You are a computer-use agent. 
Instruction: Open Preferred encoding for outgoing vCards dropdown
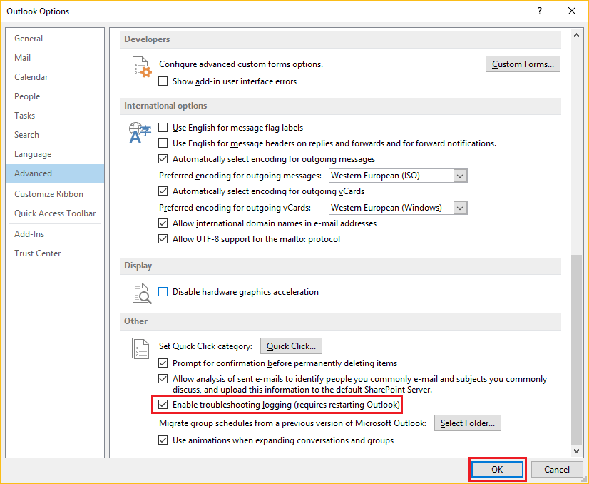[460, 207]
